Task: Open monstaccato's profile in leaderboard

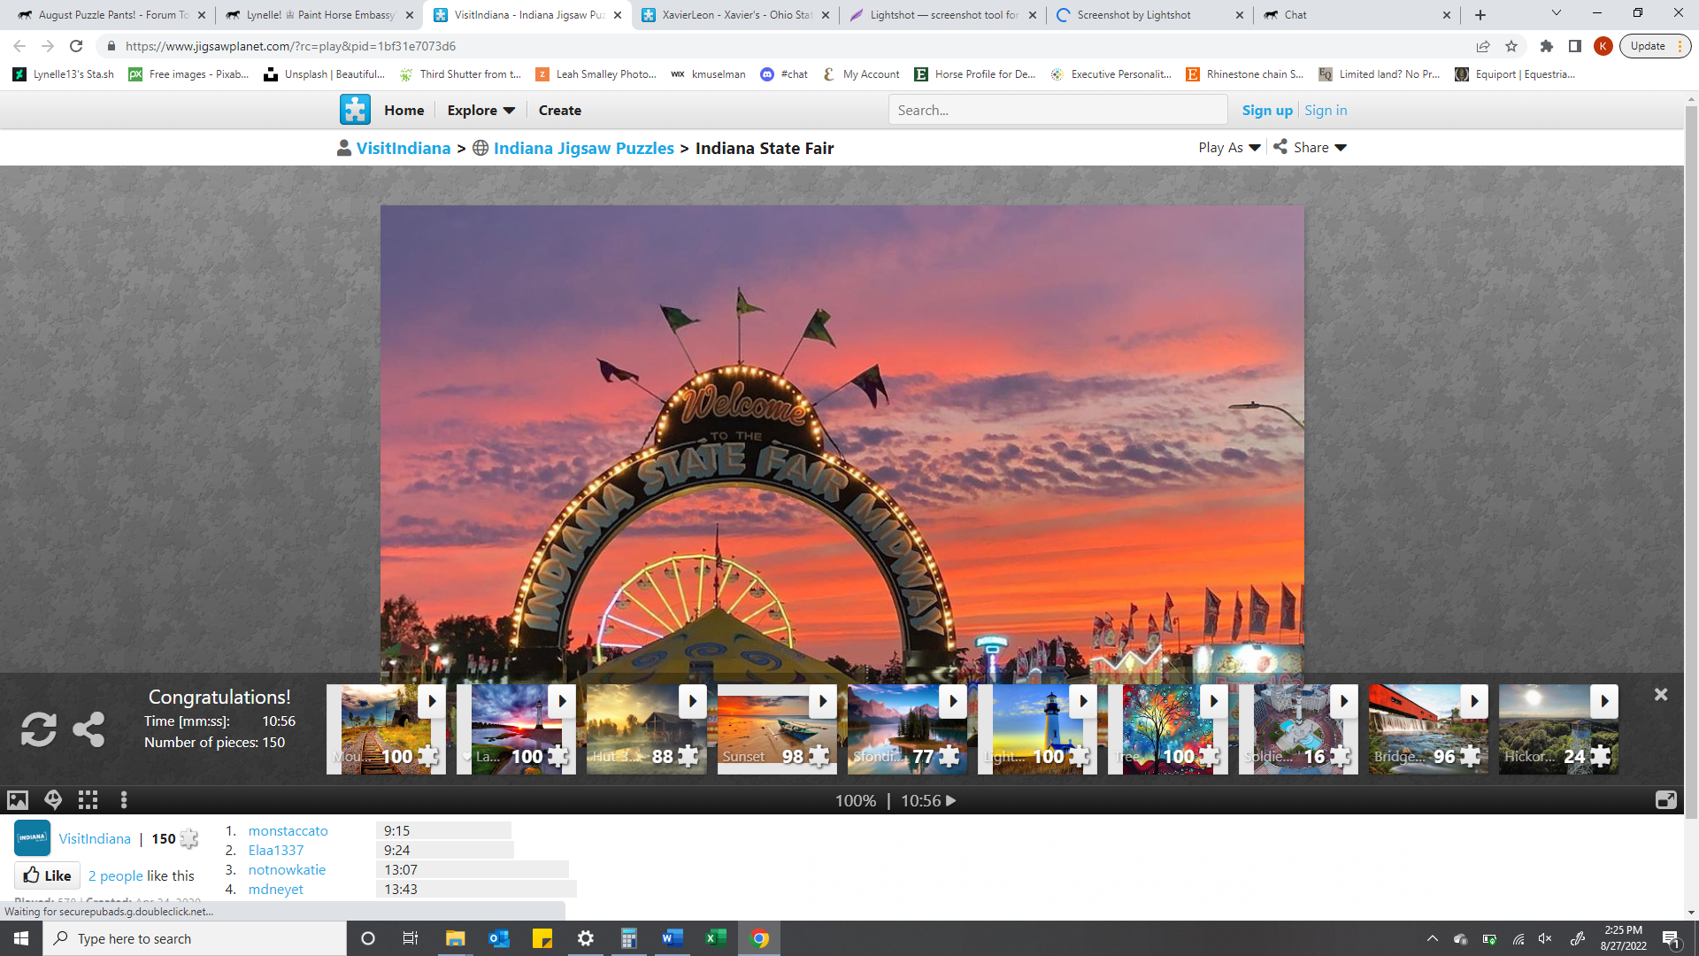Action: pos(288,830)
